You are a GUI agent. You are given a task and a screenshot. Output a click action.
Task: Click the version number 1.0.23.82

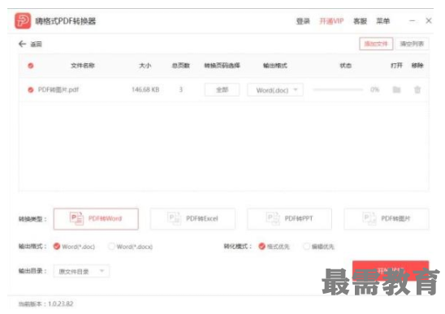(x=60, y=304)
